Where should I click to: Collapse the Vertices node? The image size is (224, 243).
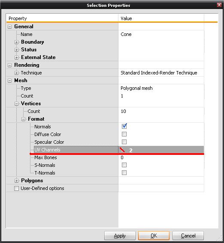[x=16, y=104]
